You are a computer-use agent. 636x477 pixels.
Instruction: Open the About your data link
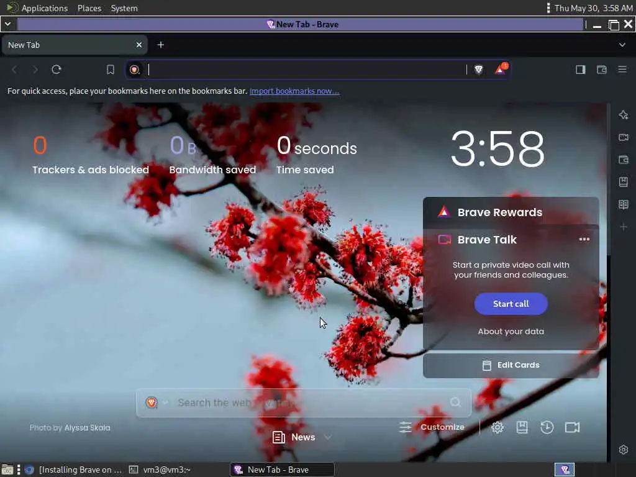(511, 332)
